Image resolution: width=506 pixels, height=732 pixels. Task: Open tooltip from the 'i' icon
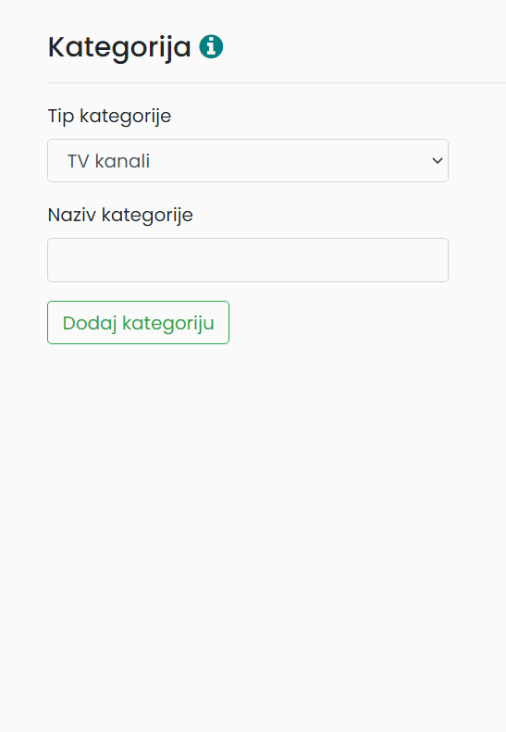coord(211,46)
